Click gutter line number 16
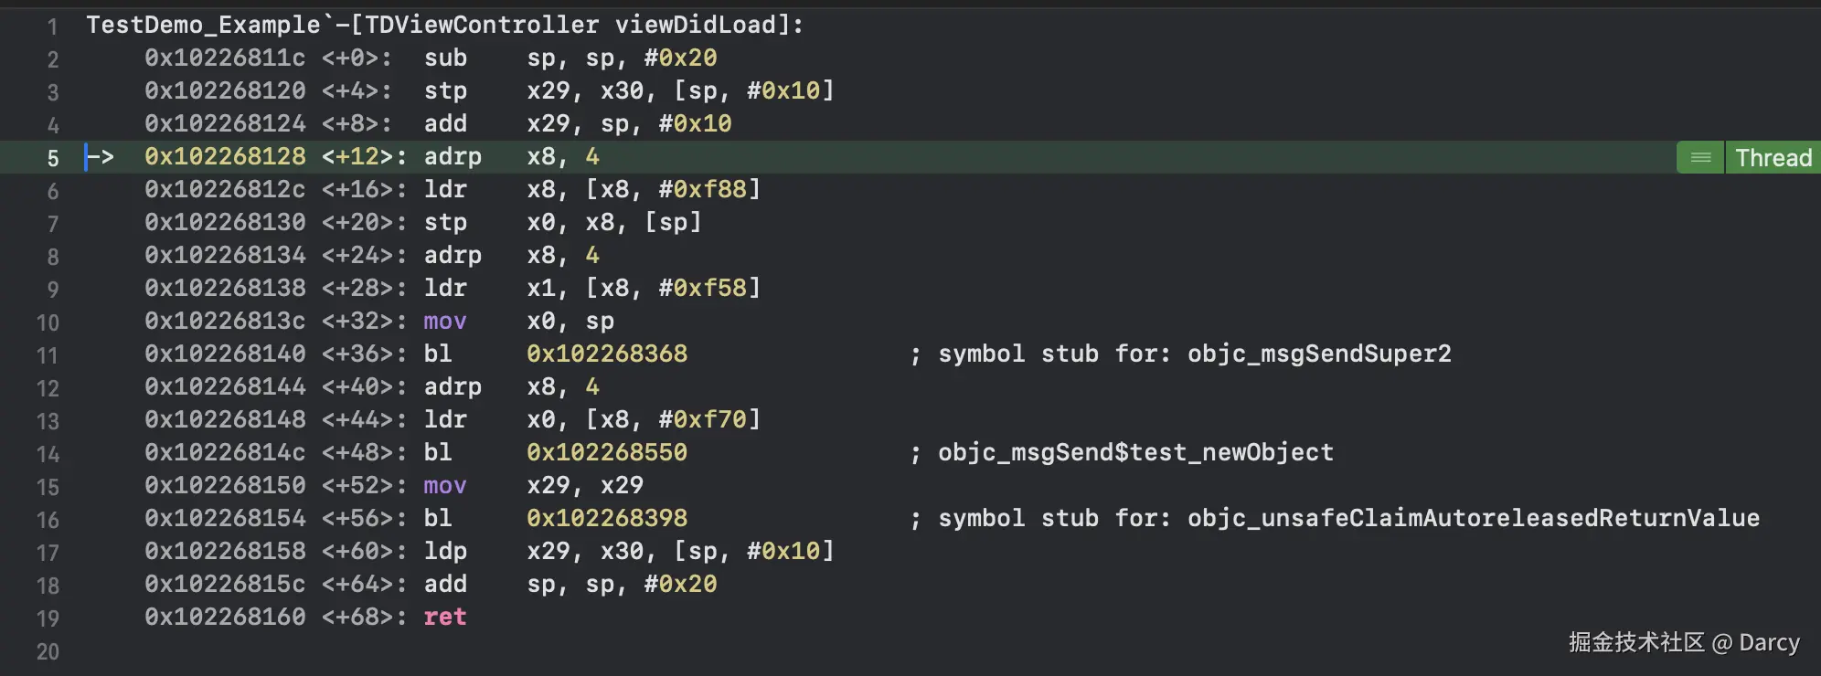This screenshot has height=676, width=1821. pos(48,521)
